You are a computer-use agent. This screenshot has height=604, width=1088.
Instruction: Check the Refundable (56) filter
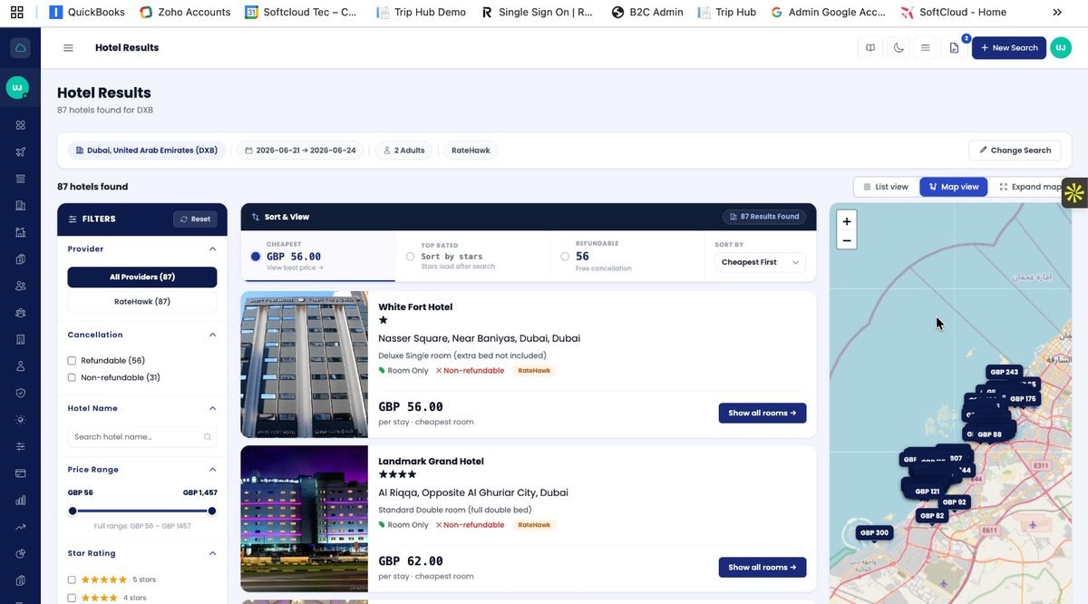tap(72, 361)
